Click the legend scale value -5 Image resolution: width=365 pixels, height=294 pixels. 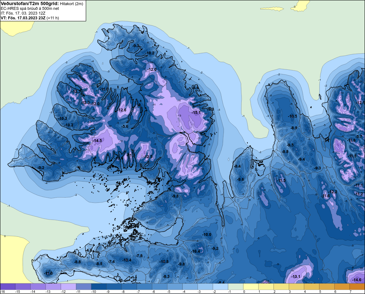click(169, 292)
